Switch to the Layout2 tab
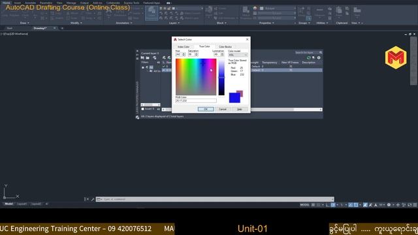 [36, 204]
